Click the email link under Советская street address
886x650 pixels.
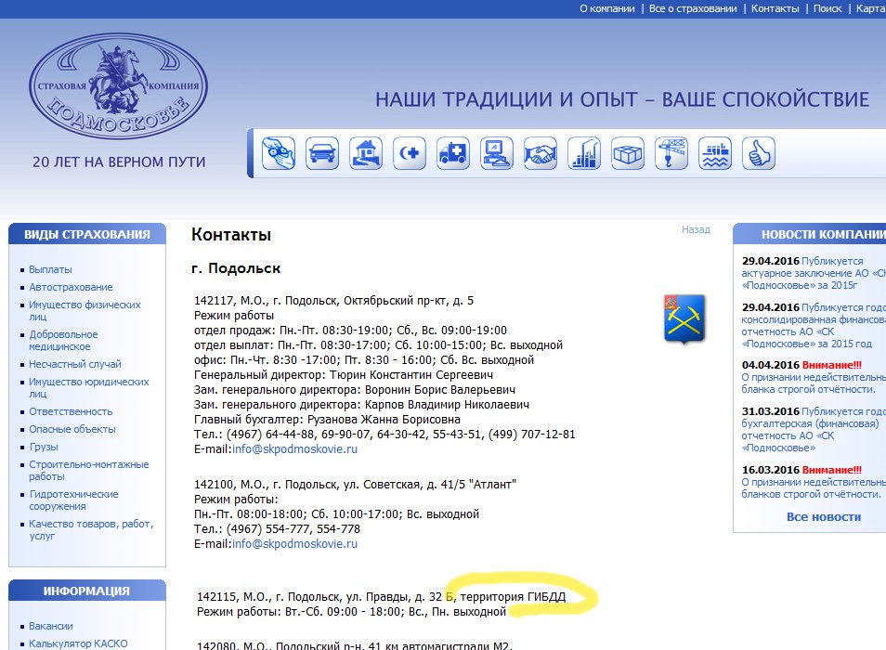(x=294, y=544)
